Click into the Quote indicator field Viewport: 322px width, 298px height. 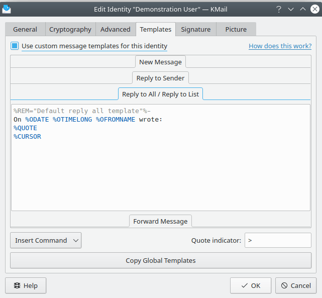278,240
